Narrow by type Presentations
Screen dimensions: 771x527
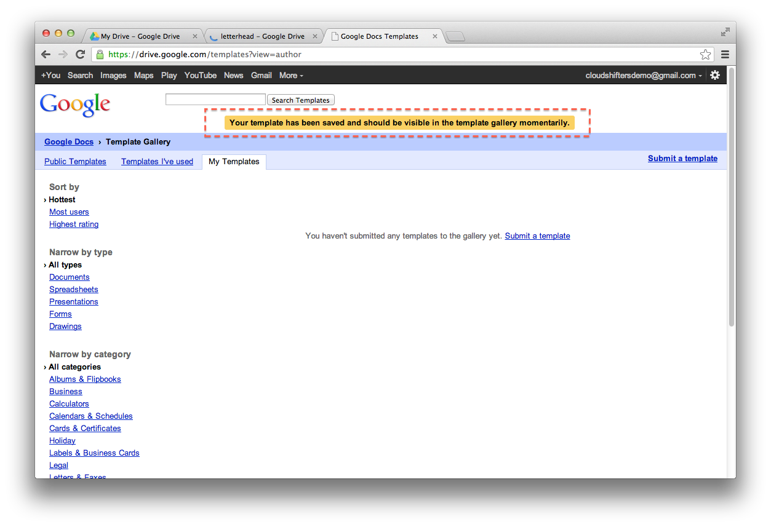coord(74,301)
